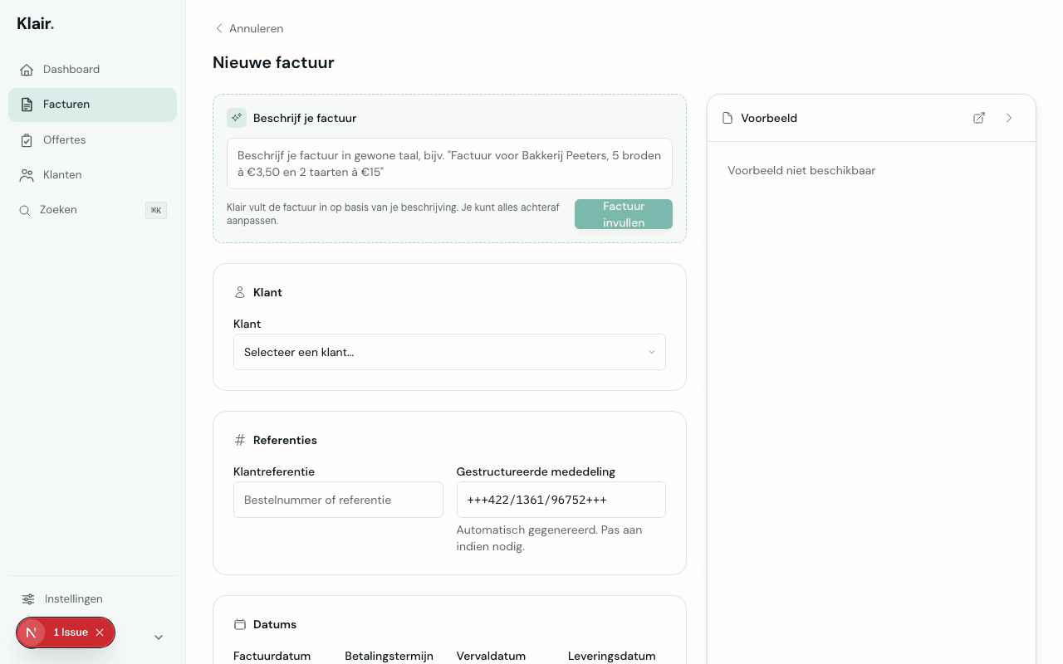Click the magnifier icon next to Zoeken

[25, 210]
